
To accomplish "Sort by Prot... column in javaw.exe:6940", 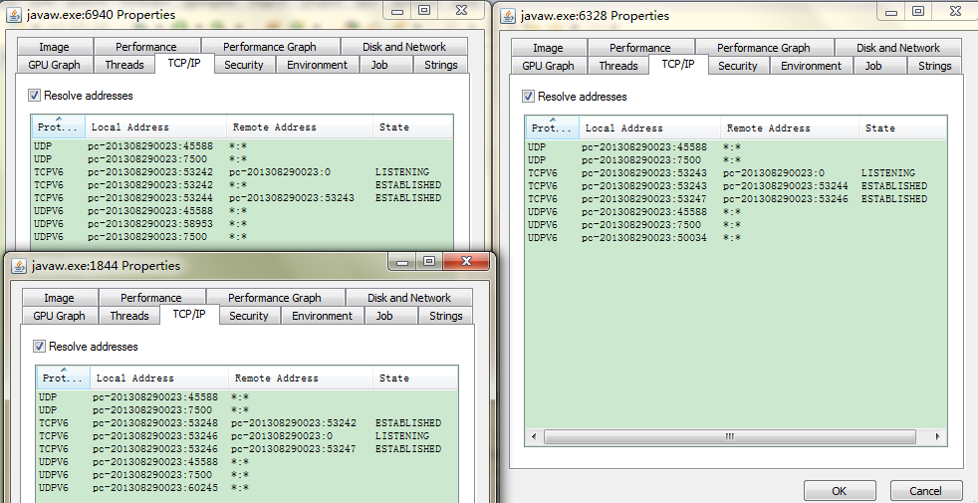I will click(x=59, y=126).
